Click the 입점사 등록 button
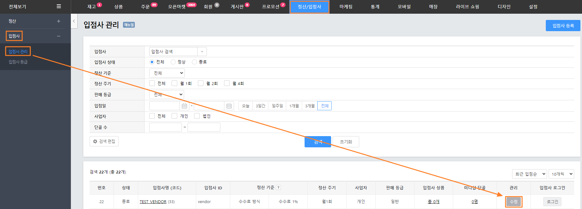Image resolution: width=582 pixels, height=209 pixels. coord(563,26)
